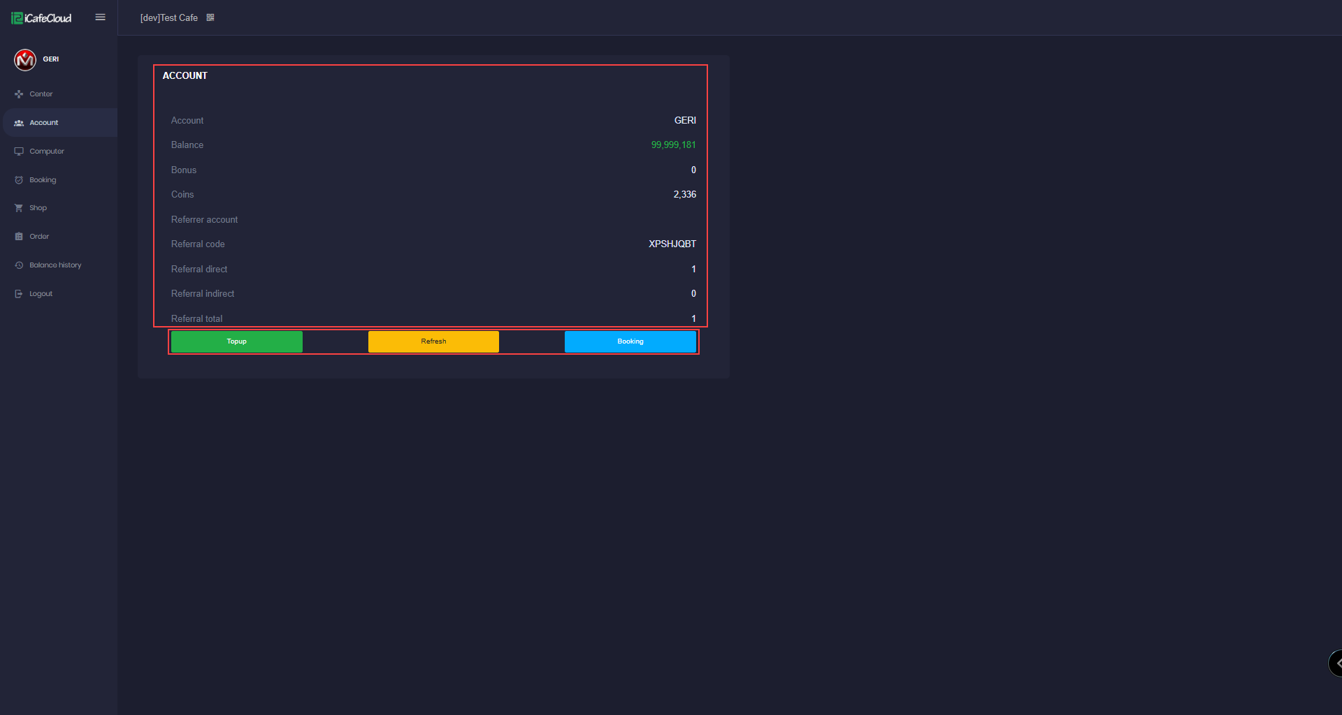Click the Order clipboard icon in sidebar
Viewport: 1342px width, 715px height.
click(19, 237)
